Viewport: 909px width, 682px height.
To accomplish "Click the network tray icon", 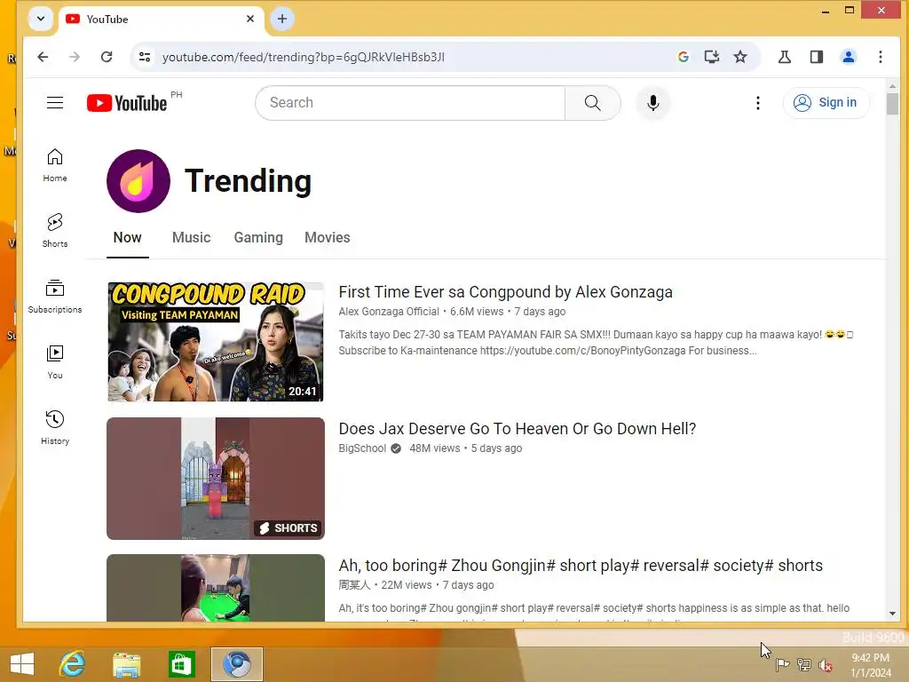I will click(x=804, y=665).
